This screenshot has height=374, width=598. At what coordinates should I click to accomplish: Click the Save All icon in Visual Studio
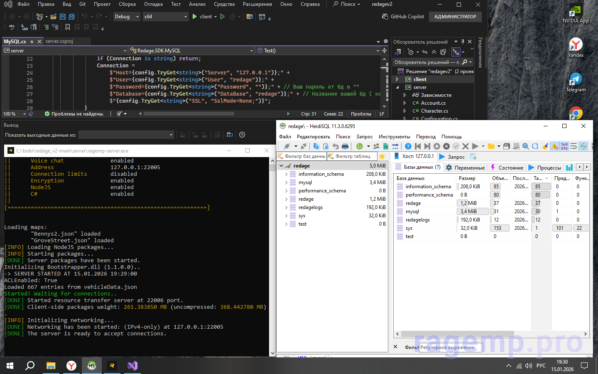(71, 17)
